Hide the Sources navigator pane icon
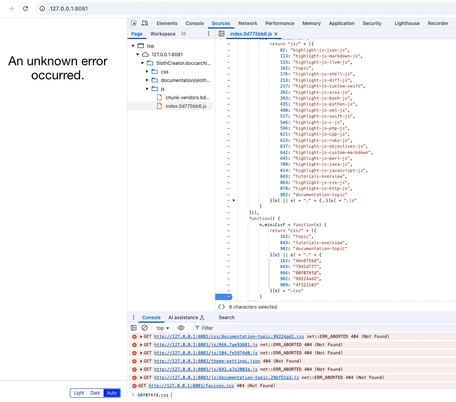The image size is (456, 402). pos(222,34)
